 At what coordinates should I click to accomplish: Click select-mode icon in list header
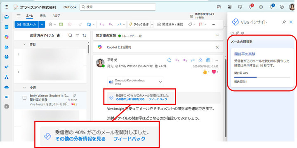click(70, 35)
